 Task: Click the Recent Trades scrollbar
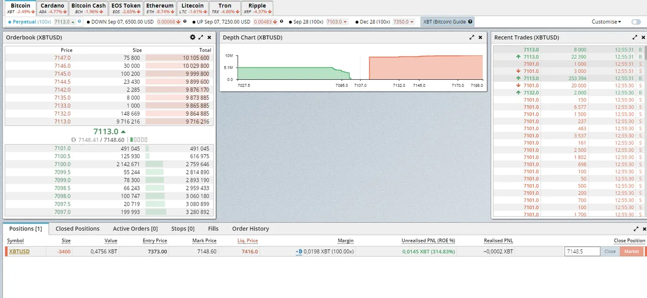point(645,52)
